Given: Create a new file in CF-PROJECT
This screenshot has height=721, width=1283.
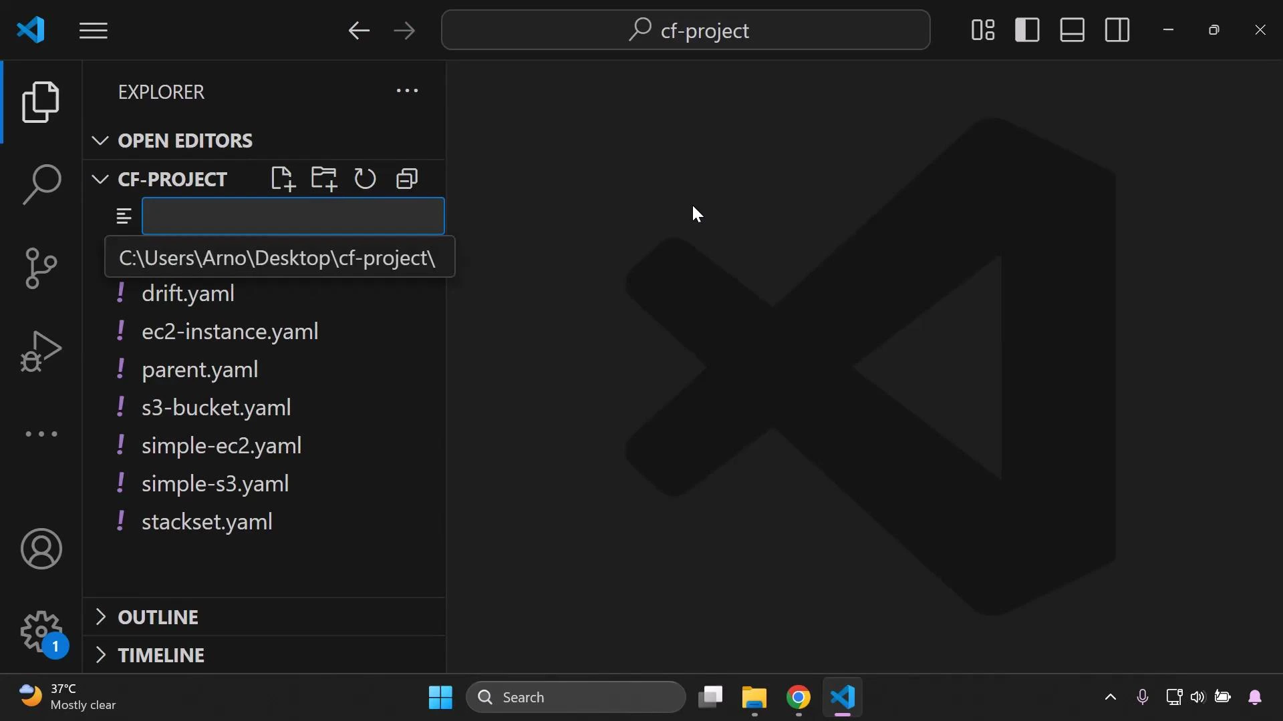Looking at the screenshot, I should [x=282, y=178].
